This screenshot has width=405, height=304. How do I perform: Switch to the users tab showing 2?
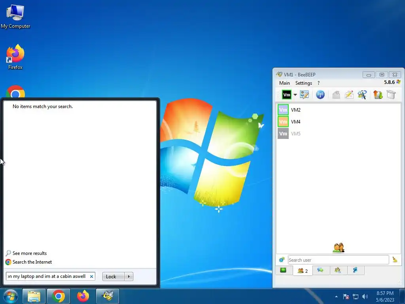tap(303, 271)
